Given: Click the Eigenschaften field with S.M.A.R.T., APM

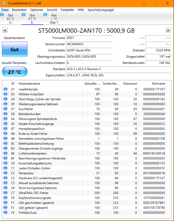Looking at the screenshot, I should (x=119, y=75).
